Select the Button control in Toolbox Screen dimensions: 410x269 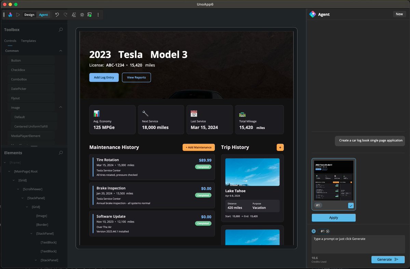pyautogui.click(x=31, y=60)
